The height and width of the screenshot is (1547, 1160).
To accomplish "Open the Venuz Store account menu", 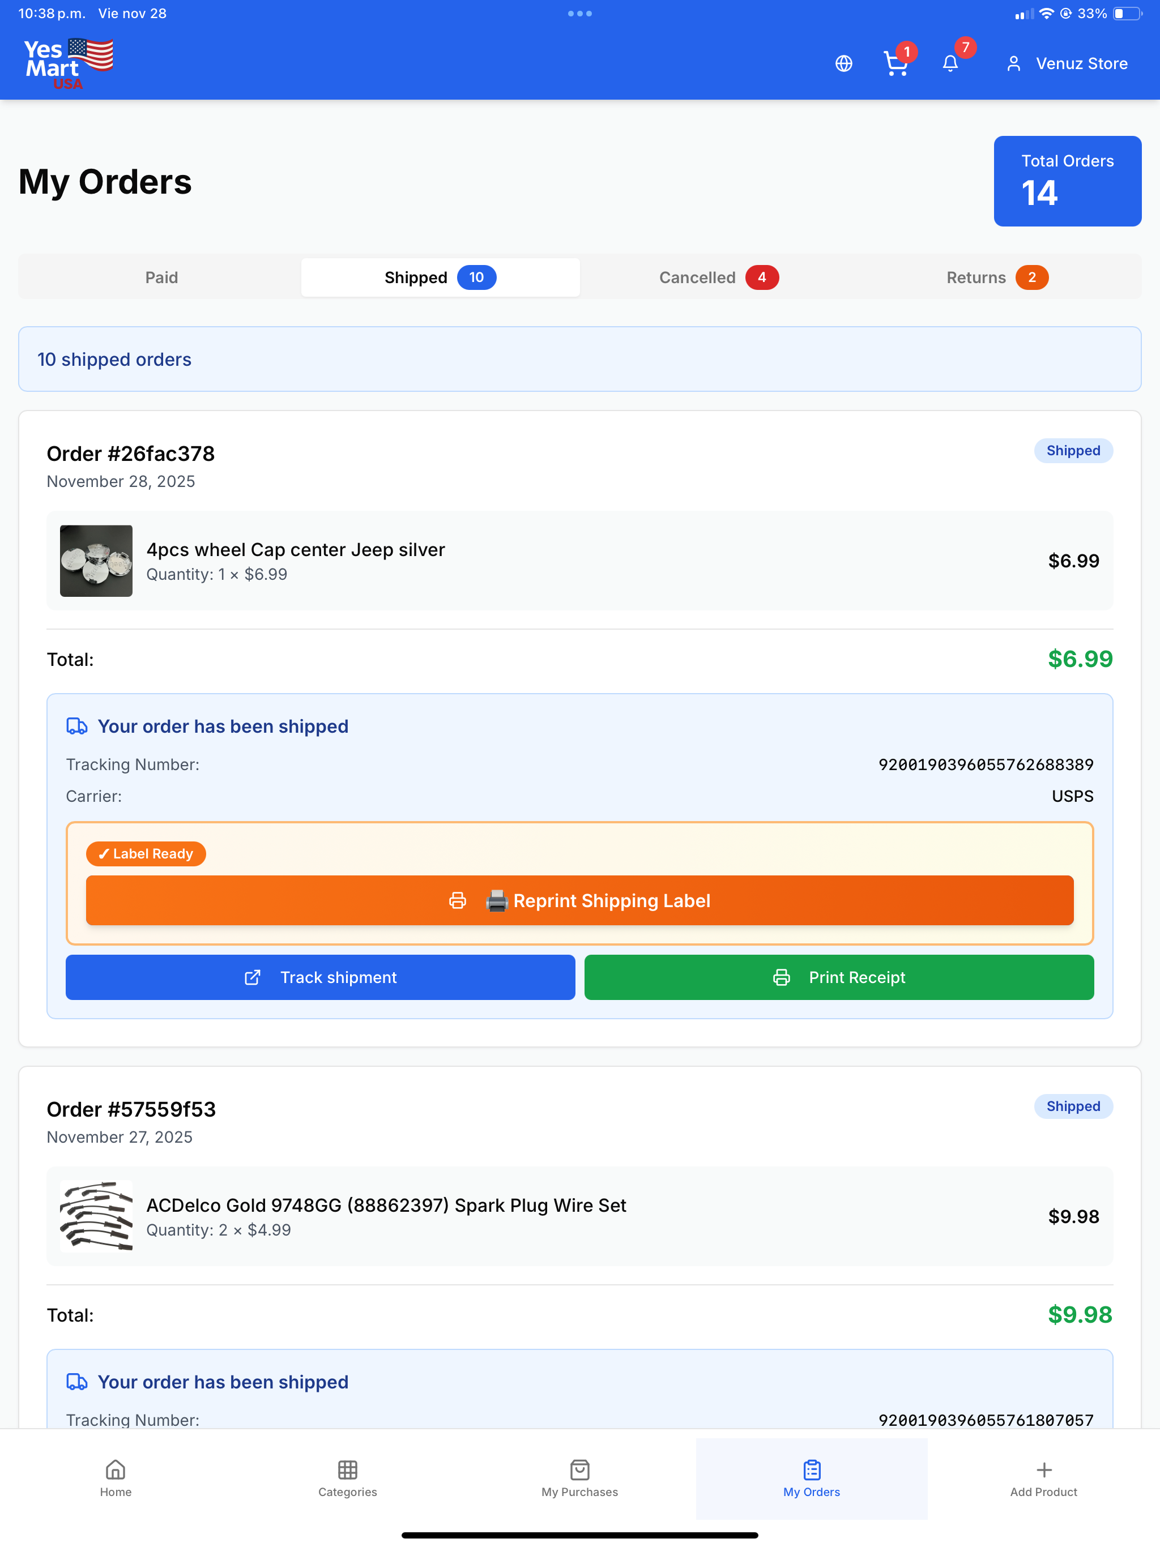I will point(1067,63).
